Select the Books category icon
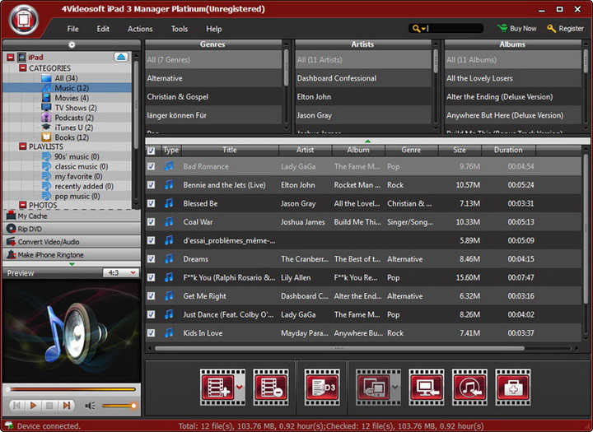Image resolution: width=593 pixels, height=432 pixels. click(x=46, y=137)
